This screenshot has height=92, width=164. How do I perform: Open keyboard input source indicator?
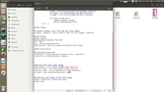click(x=133, y=1)
